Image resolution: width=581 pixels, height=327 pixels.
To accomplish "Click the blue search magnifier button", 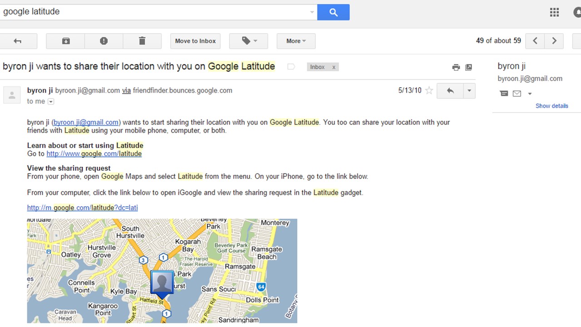I will coord(333,12).
